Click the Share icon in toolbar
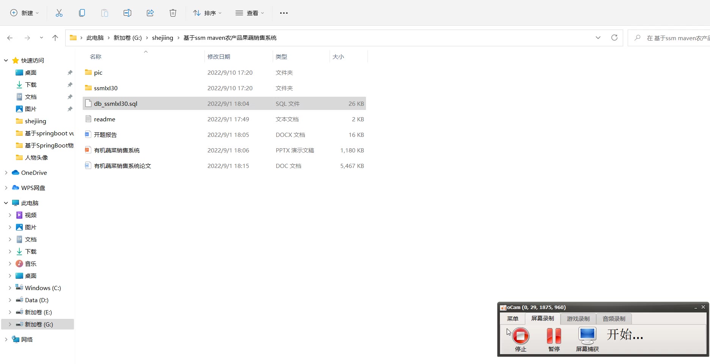The height and width of the screenshot is (364, 710). point(150,13)
